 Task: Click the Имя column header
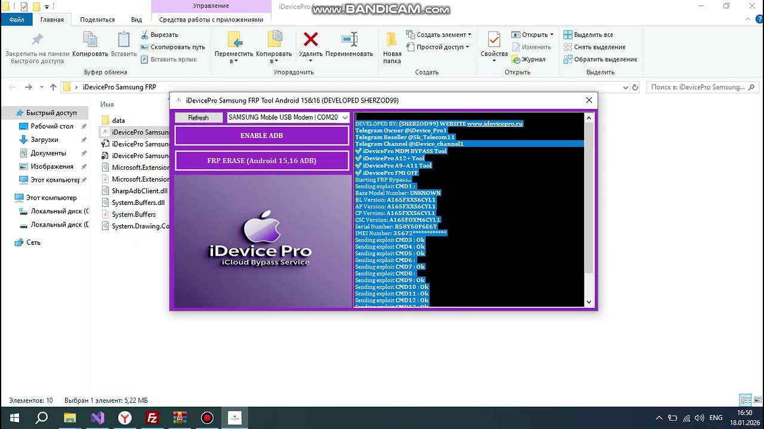click(107, 104)
